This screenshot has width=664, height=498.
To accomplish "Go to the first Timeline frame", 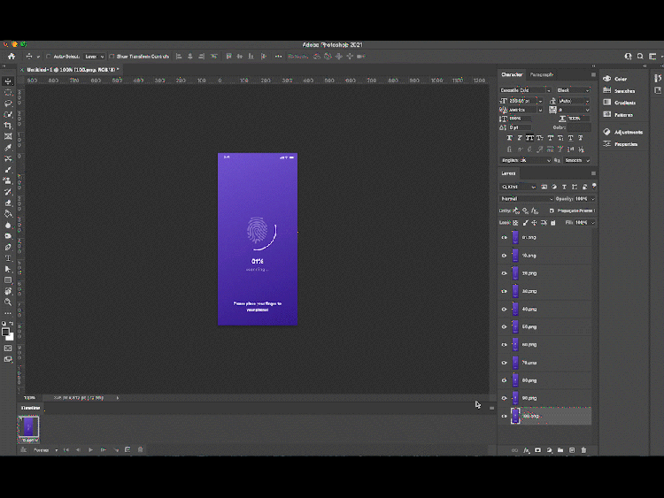I will click(66, 449).
